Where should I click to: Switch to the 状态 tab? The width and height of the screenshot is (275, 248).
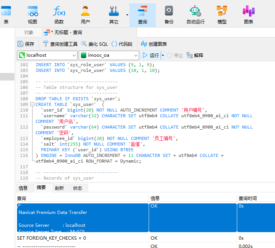click(78, 188)
